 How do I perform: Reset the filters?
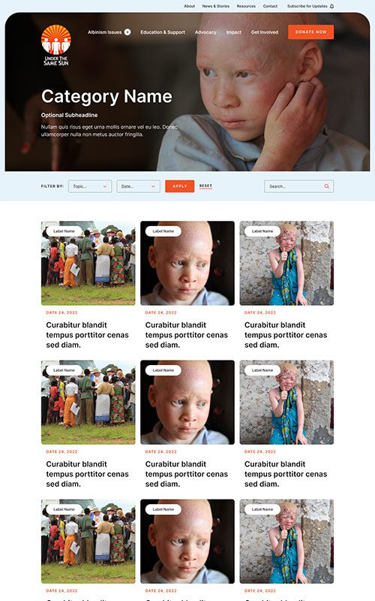pos(205,186)
